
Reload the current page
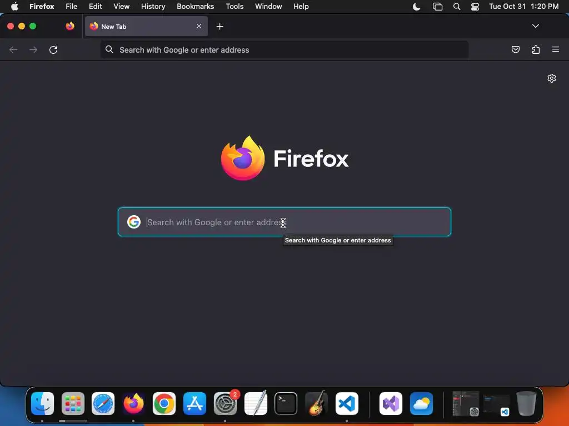[53, 49]
